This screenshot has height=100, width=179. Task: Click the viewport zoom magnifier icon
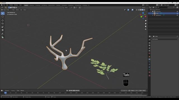point(145,21)
